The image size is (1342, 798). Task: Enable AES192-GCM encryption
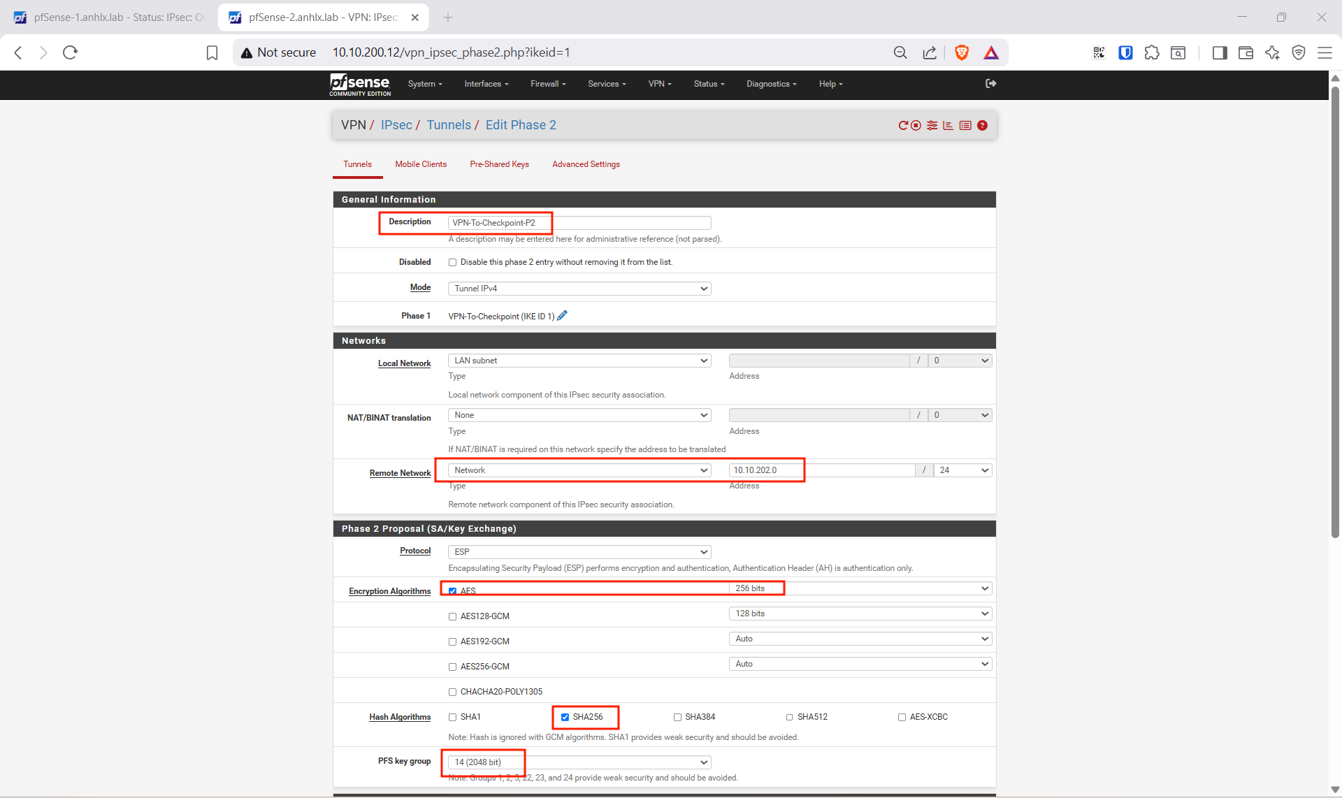pyautogui.click(x=452, y=641)
